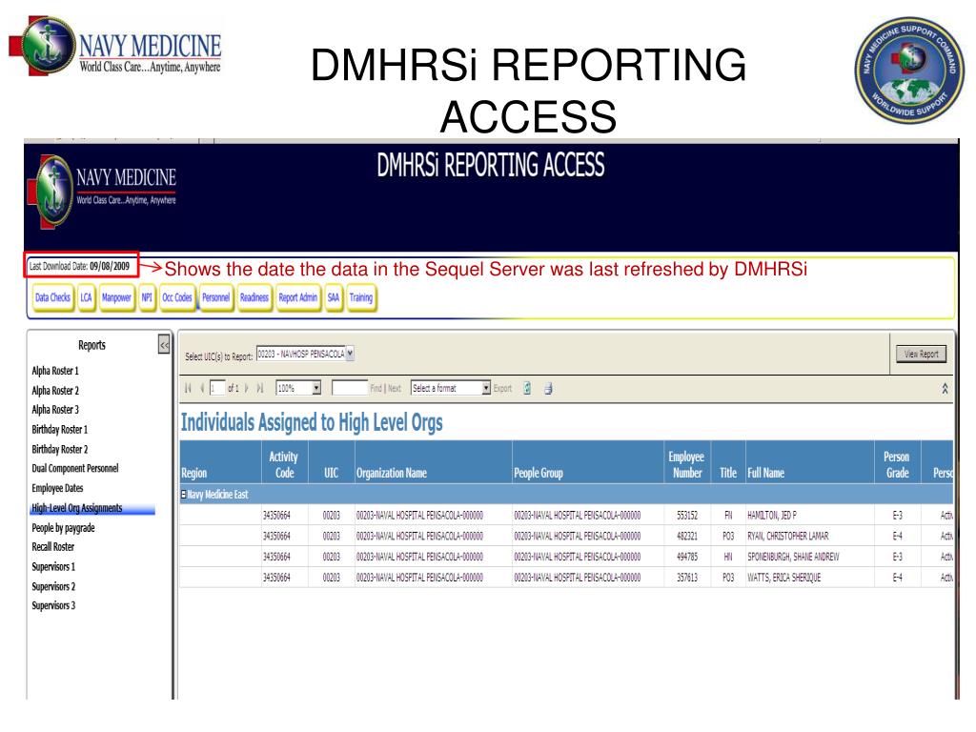976x732 pixels.
Task: Click the print report icon
Action: click(x=548, y=389)
